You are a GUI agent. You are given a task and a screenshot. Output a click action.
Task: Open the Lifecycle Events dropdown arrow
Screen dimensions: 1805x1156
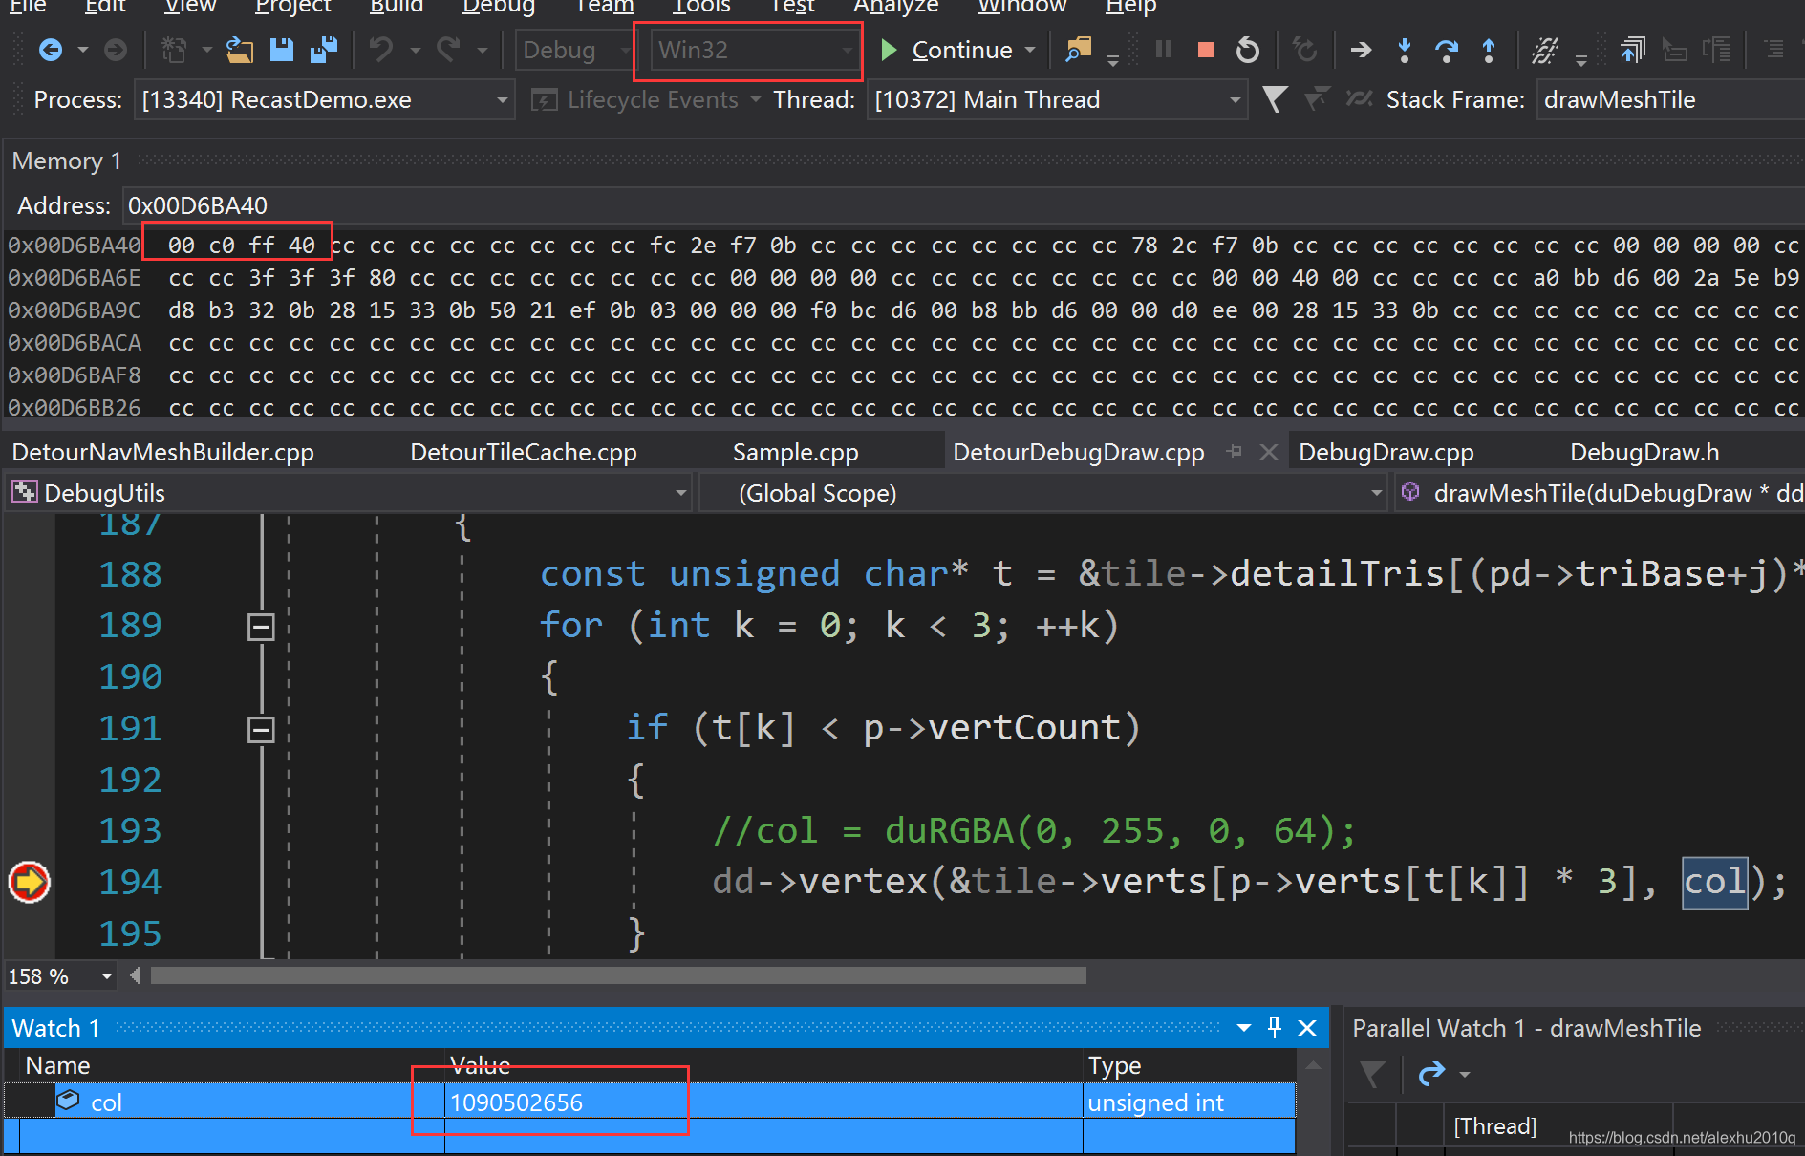click(755, 99)
